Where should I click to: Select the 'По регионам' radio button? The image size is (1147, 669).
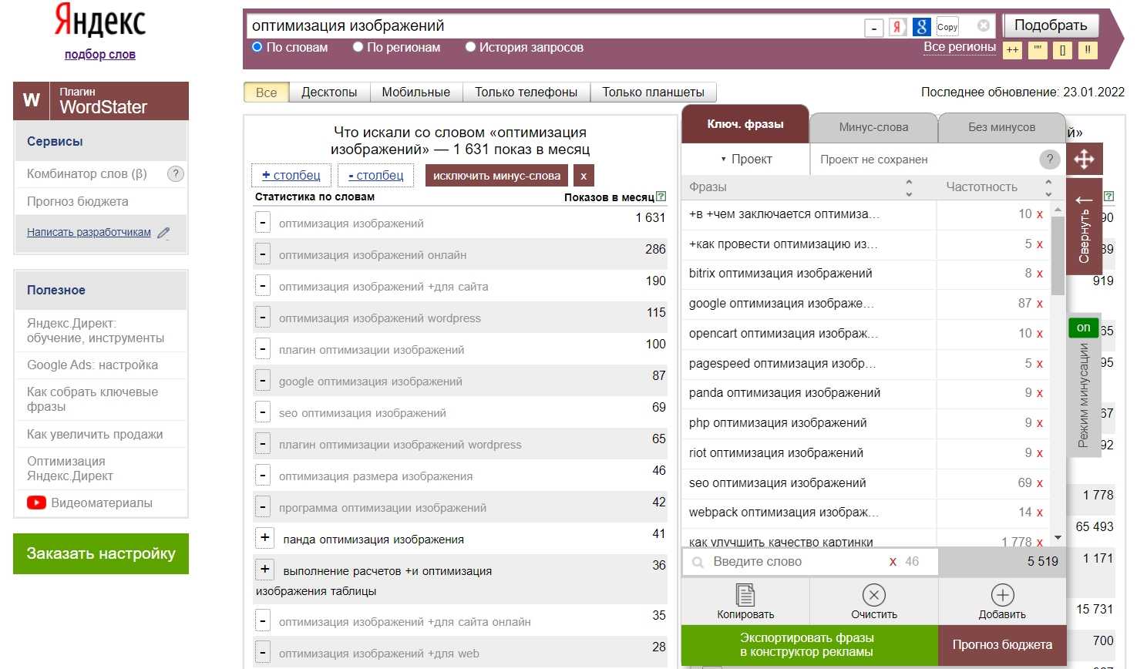click(358, 47)
